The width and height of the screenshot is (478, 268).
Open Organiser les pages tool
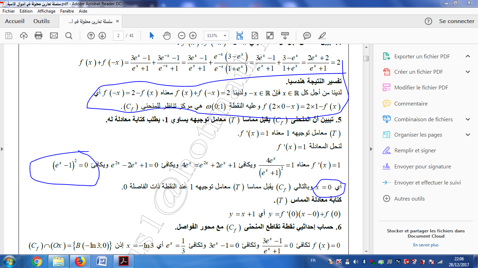coord(418,135)
